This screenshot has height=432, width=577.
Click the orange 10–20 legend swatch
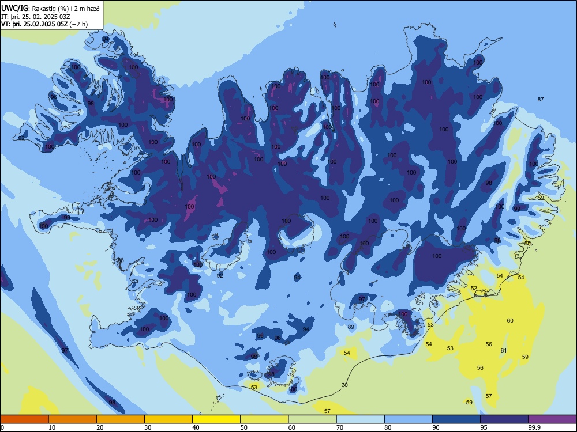(73, 419)
